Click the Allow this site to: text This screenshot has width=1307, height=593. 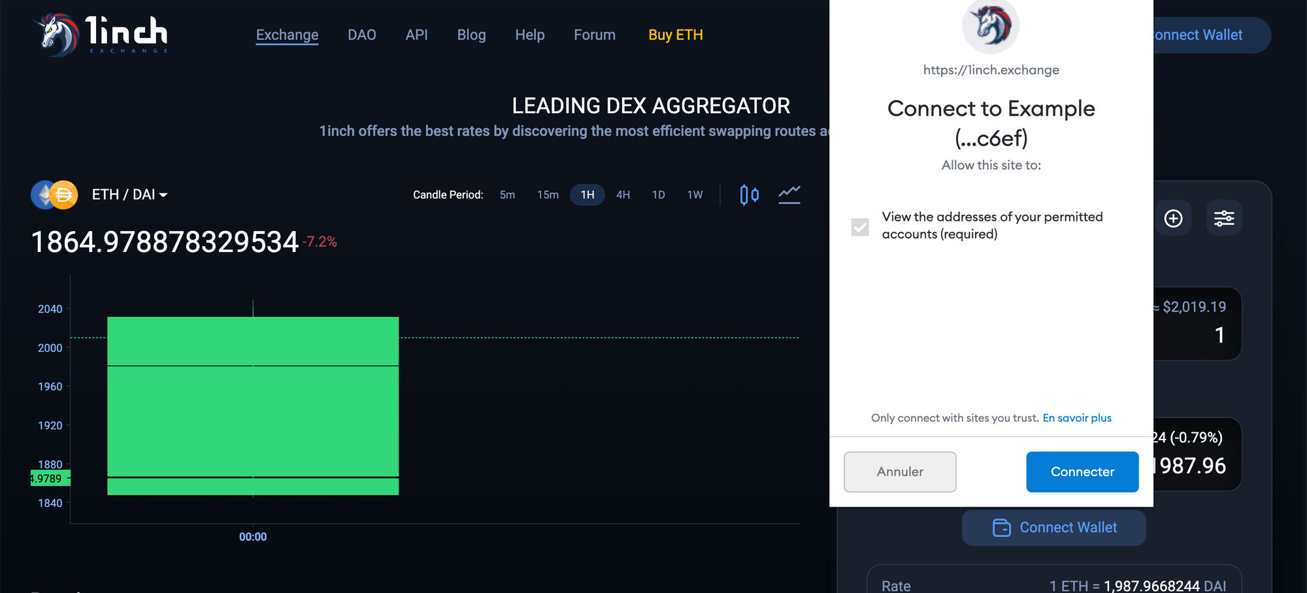click(991, 165)
